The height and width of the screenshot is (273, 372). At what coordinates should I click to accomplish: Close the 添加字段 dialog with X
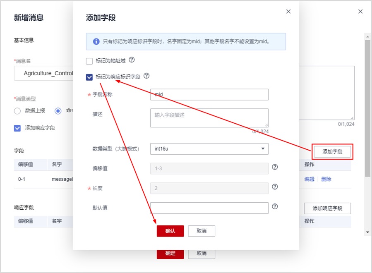pyautogui.click(x=288, y=12)
